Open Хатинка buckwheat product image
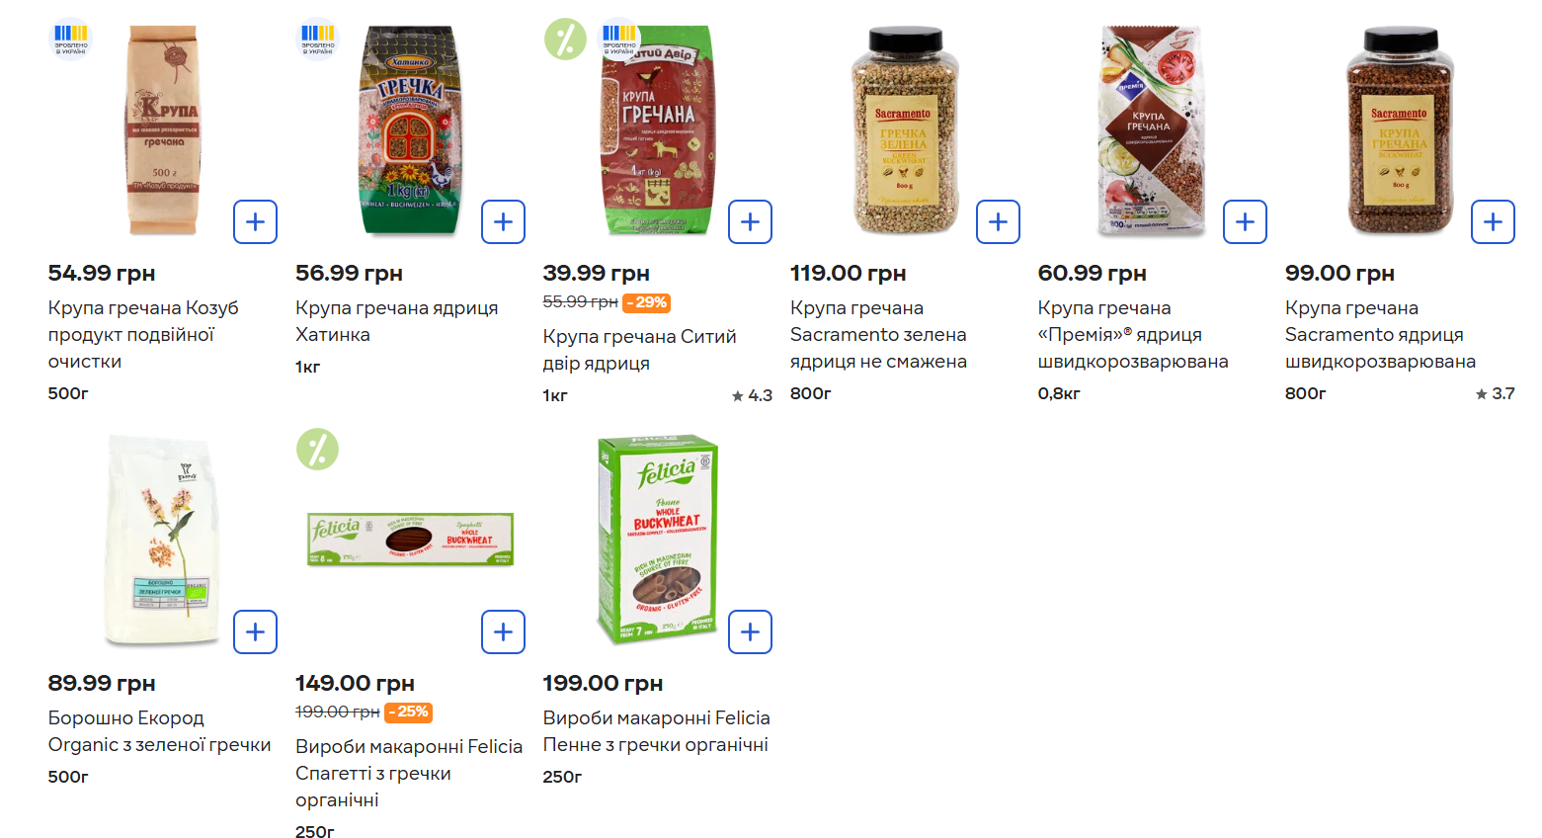 pos(409,129)
